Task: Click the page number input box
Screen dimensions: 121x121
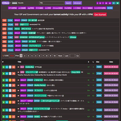Action: click(x=72, y=56)
